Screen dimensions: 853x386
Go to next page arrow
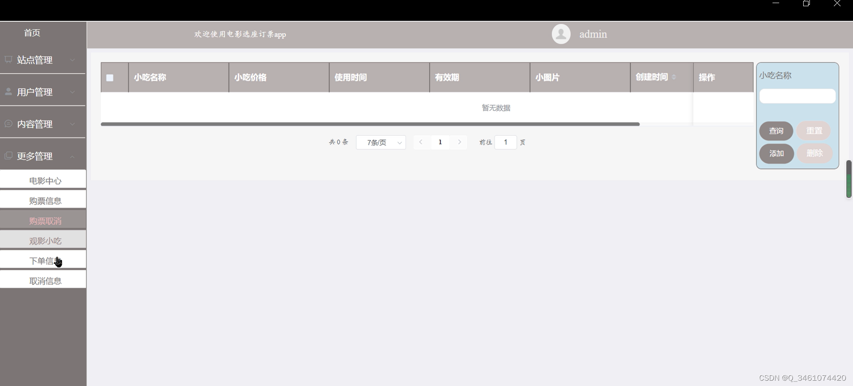pos(459,142)
